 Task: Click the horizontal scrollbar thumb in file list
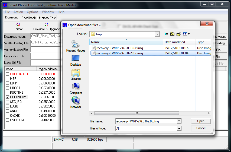click(x=137, y=113)
